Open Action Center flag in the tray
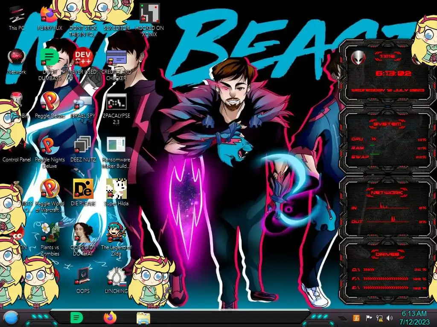This screenshot has width=437, height=327. point(369,318)
